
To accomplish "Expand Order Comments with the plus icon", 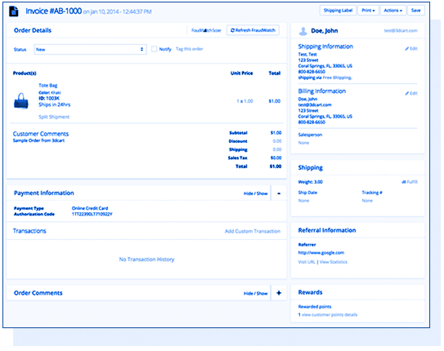I will point(279,293).
